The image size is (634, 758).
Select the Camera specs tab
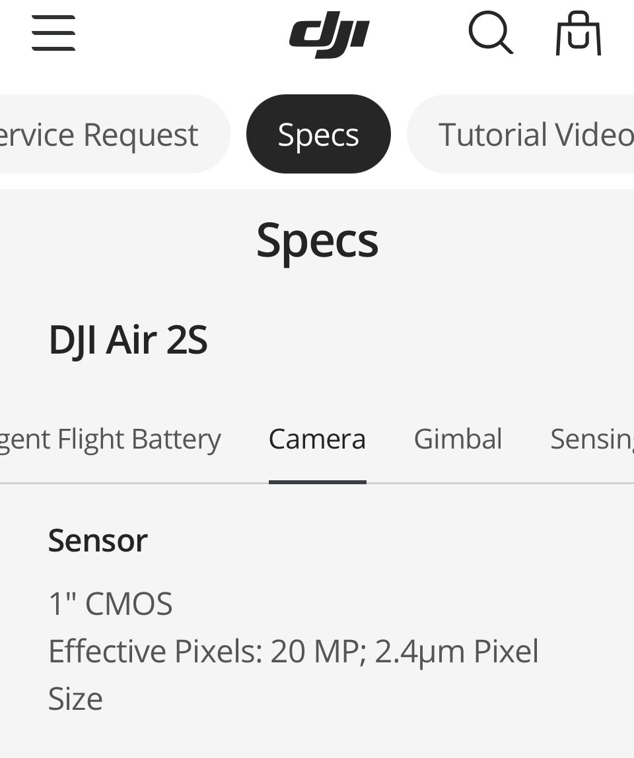tap(317, 439)
